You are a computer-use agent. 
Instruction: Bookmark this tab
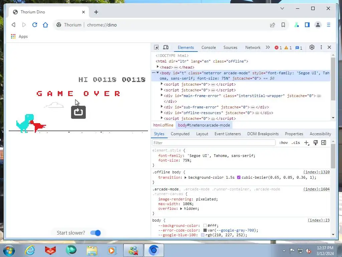283,25
